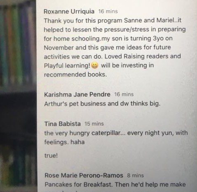Screen dimensions: 197x192
Task: Click the 'feelings. haha' line in Tina's comment
Action: 64,142
